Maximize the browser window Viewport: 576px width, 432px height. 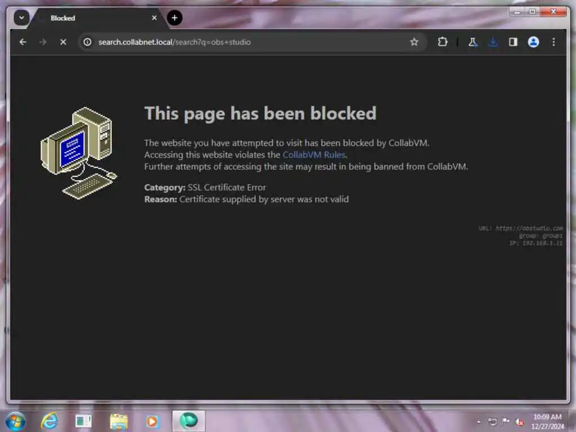coord(532,12)
